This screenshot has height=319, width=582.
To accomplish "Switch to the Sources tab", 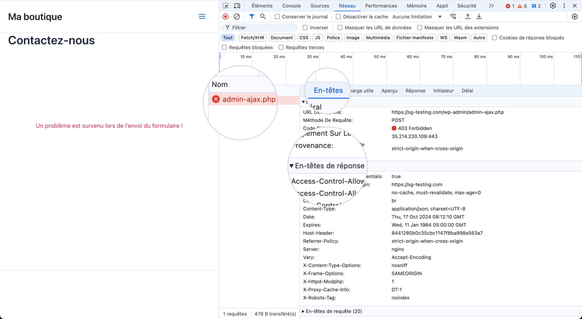I will pos(320,6).
